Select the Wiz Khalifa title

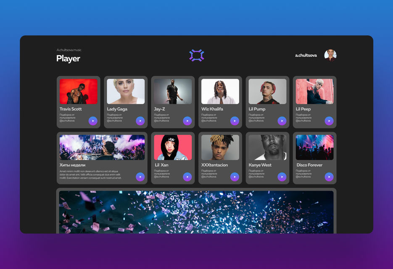(x=212, y=109)
